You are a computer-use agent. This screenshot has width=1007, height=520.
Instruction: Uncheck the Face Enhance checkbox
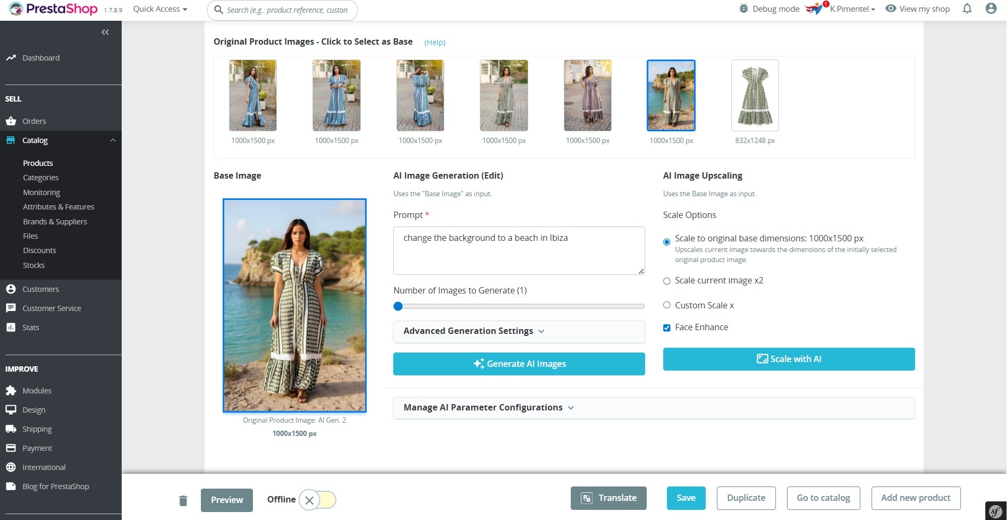(x=667, y=328)
